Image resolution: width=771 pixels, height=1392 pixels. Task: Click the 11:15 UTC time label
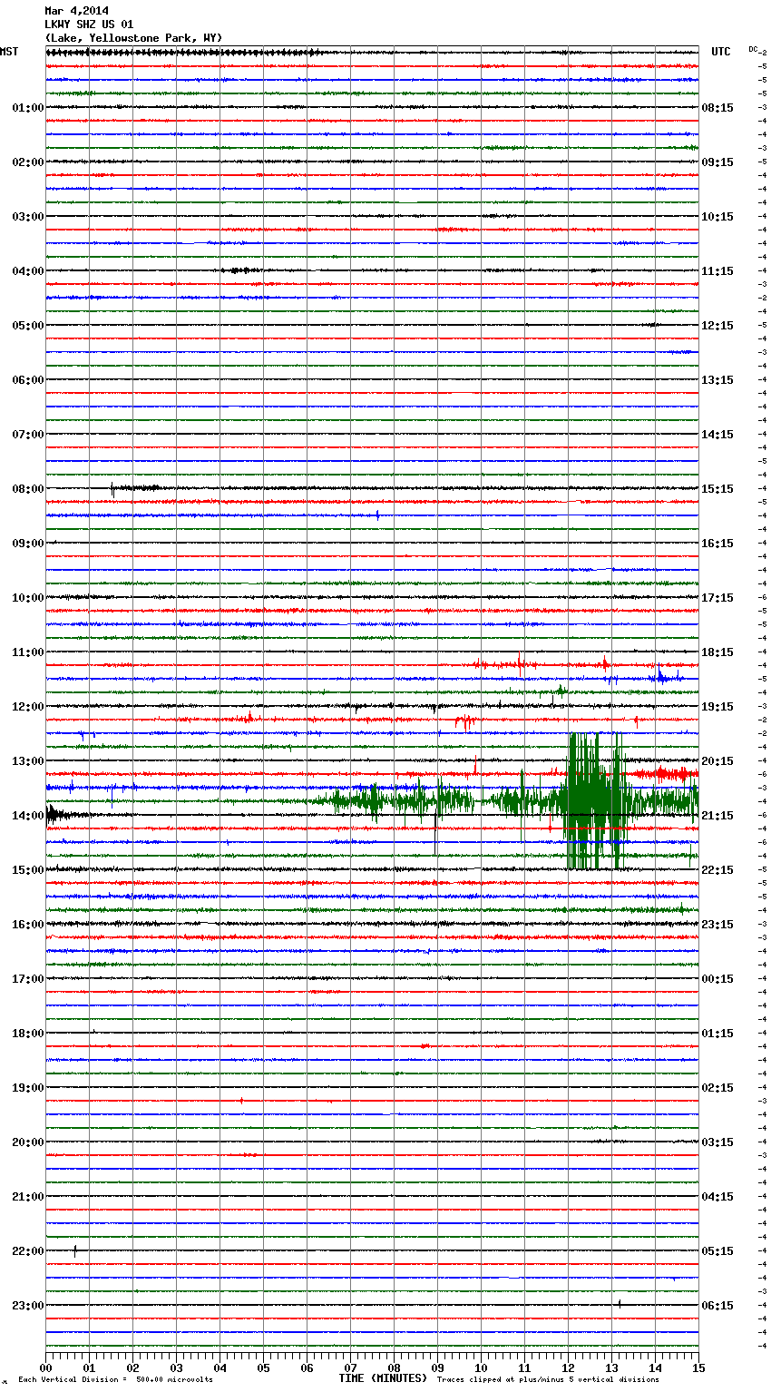coord(717,271)
